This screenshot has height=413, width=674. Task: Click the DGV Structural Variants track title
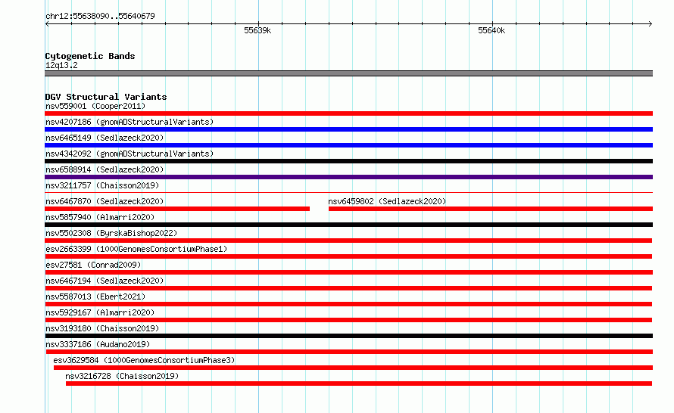coord(106,97)
